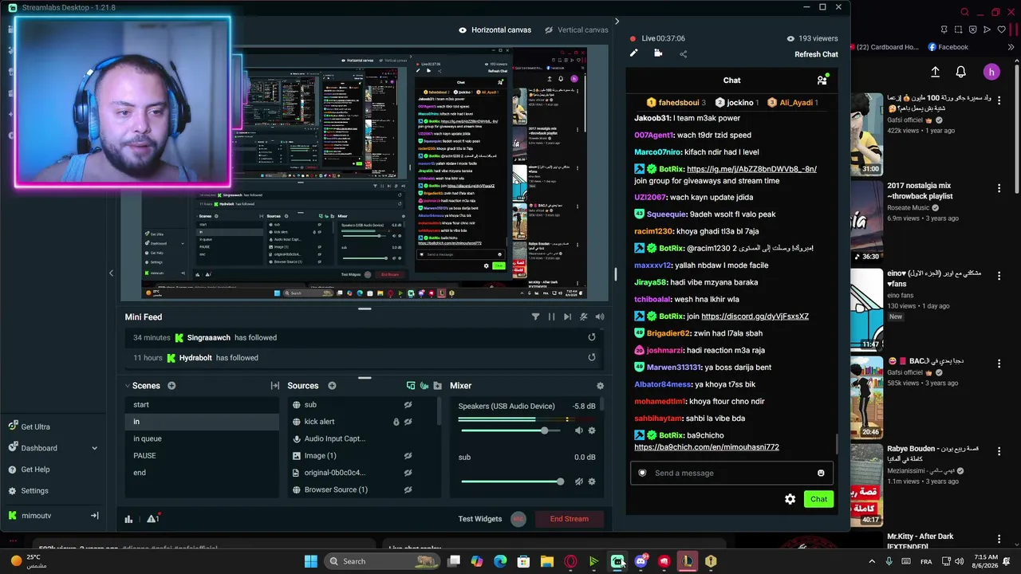Image resolution: width=1021 pixels, height=574 pixels.
Task: Log out with the icon beside mimoutv
Action: (x=94, y=516)
